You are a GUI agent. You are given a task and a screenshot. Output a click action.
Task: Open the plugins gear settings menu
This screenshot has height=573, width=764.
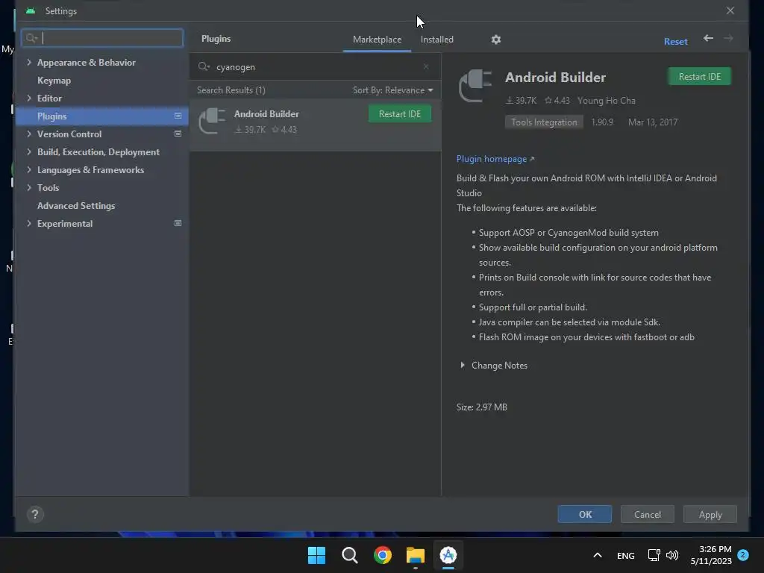tap(495, 40)
